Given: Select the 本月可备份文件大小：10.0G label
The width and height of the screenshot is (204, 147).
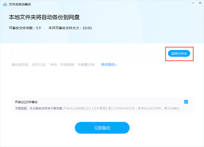Looking at the screenshot, I should click(x=70, y=28).
